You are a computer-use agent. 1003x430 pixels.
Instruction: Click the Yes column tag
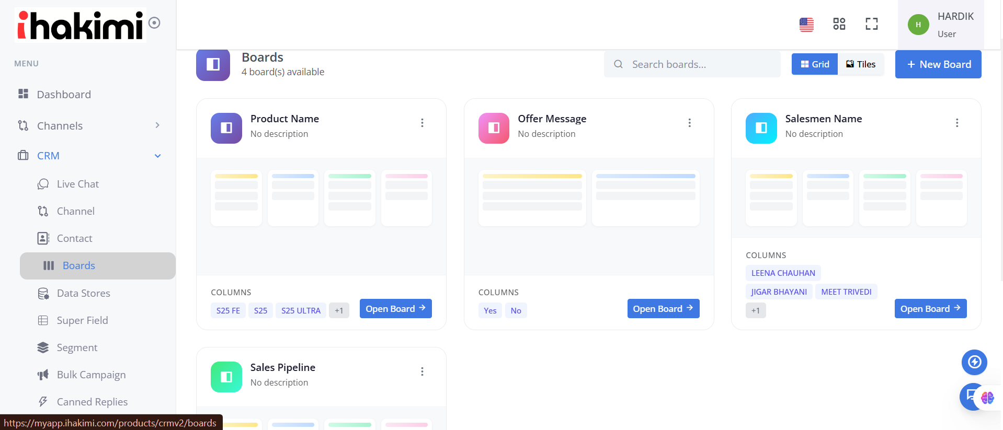pyautogui.click(x=490, y=310)
